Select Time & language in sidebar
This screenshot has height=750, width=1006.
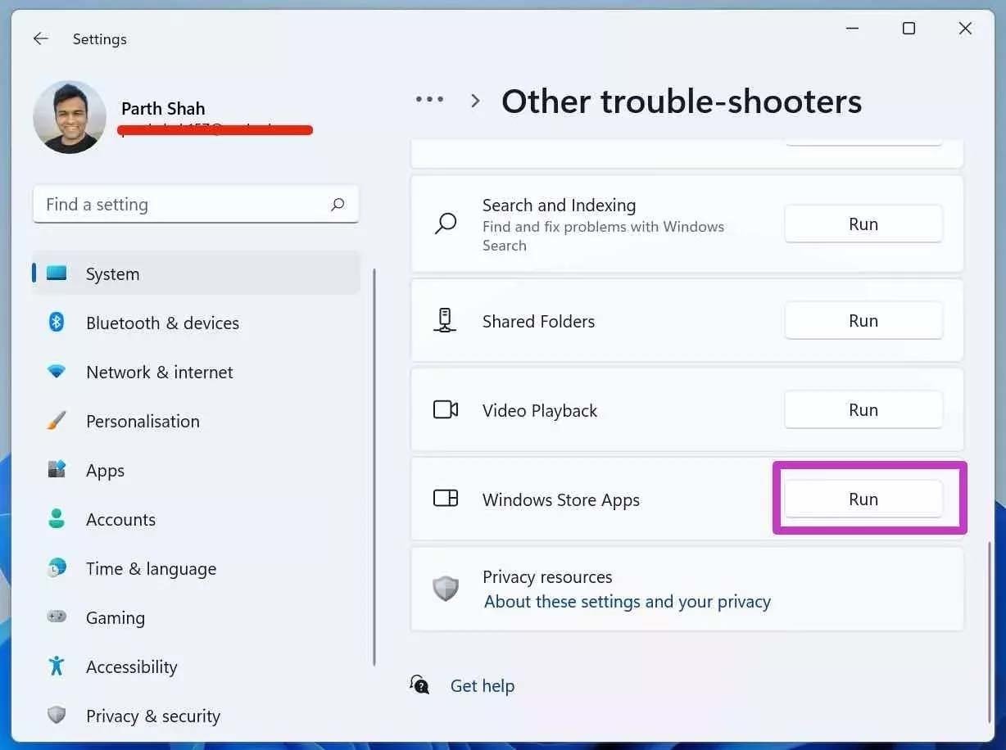197,568
